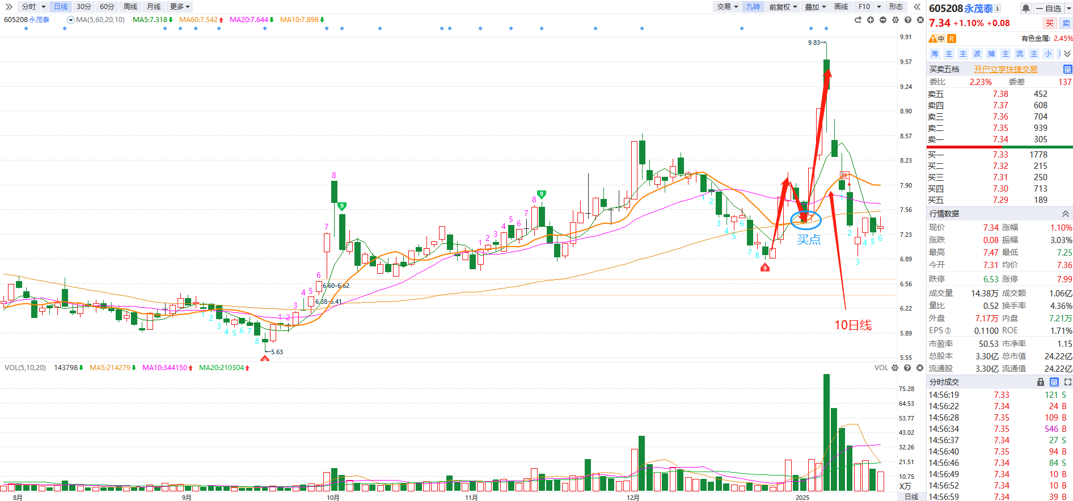Click the 日线 label at chart bottom right
This screenshot has width=1073, height=501.
pos(911,497)
